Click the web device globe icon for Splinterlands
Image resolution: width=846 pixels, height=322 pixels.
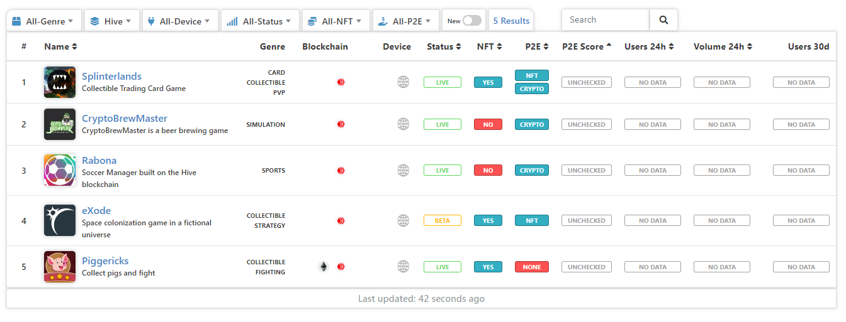point(403,82)
